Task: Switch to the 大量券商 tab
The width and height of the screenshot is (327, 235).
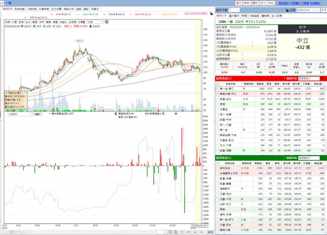Action: [x=44, y=9]
